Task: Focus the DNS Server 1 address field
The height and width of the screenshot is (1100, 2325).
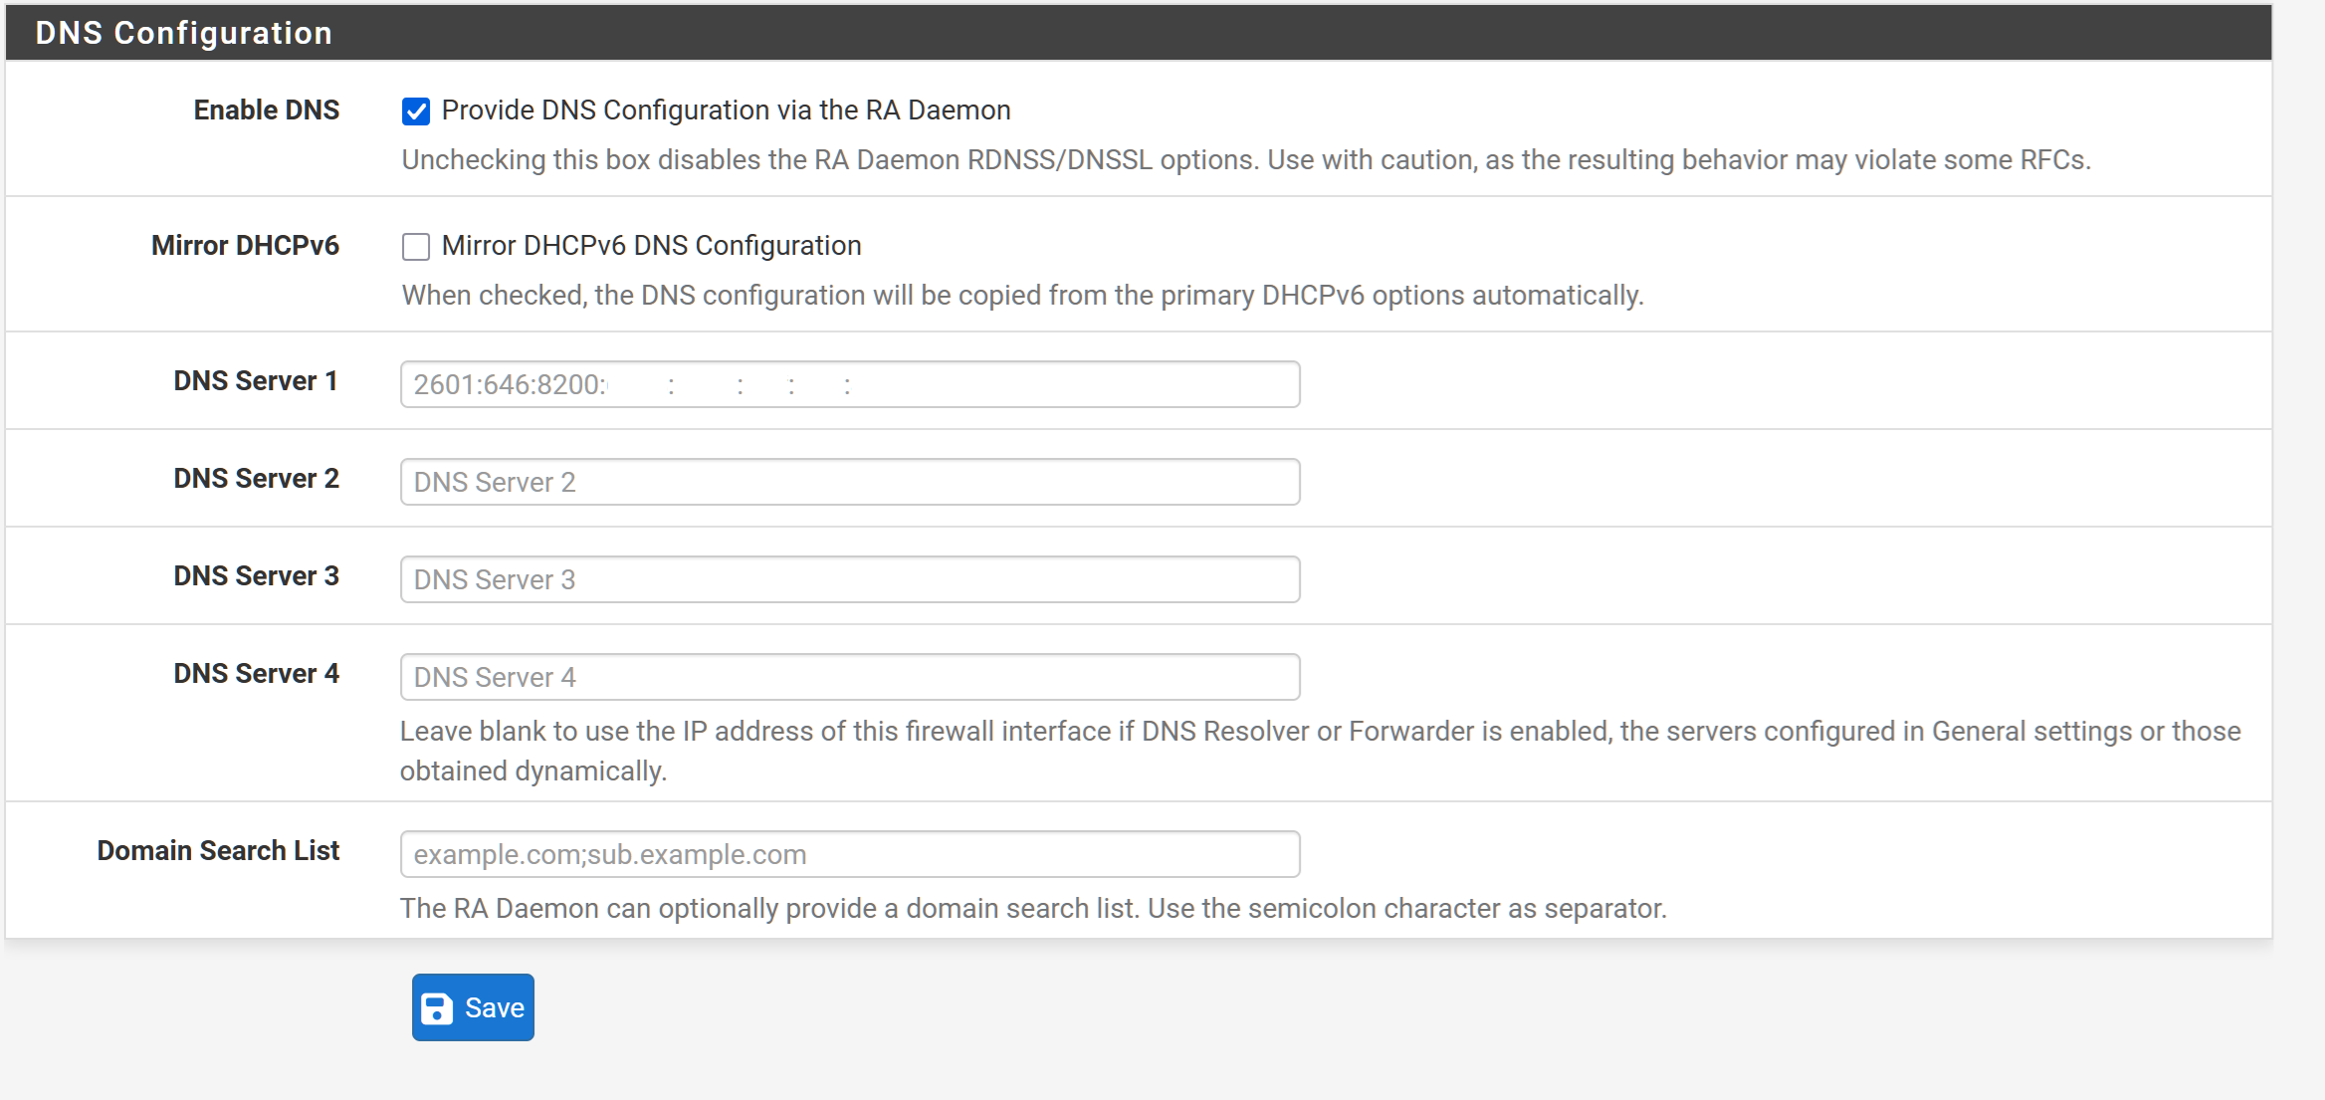Action: tap(1095, 384)
